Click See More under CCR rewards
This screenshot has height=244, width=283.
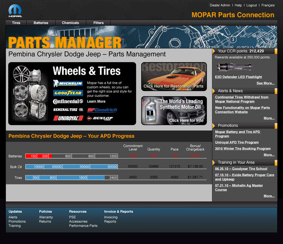coord(265,83)
